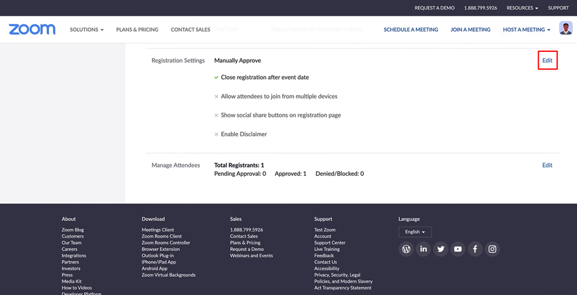The image size is (577, 295).
Task: Click the green checkmark for Close registration
Action: (x=217, y=78)
